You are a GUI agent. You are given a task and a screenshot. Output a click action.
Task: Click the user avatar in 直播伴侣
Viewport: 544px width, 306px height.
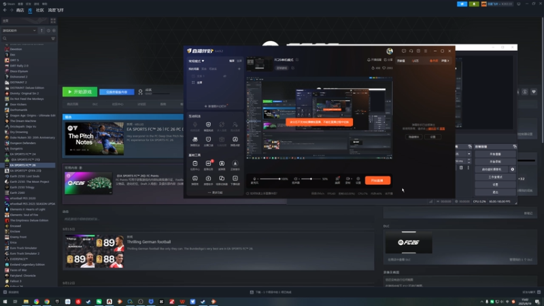tap(390, 51)
